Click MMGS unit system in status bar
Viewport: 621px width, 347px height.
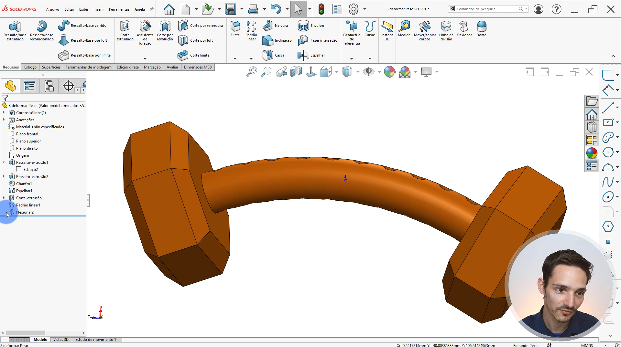(587, 345)
